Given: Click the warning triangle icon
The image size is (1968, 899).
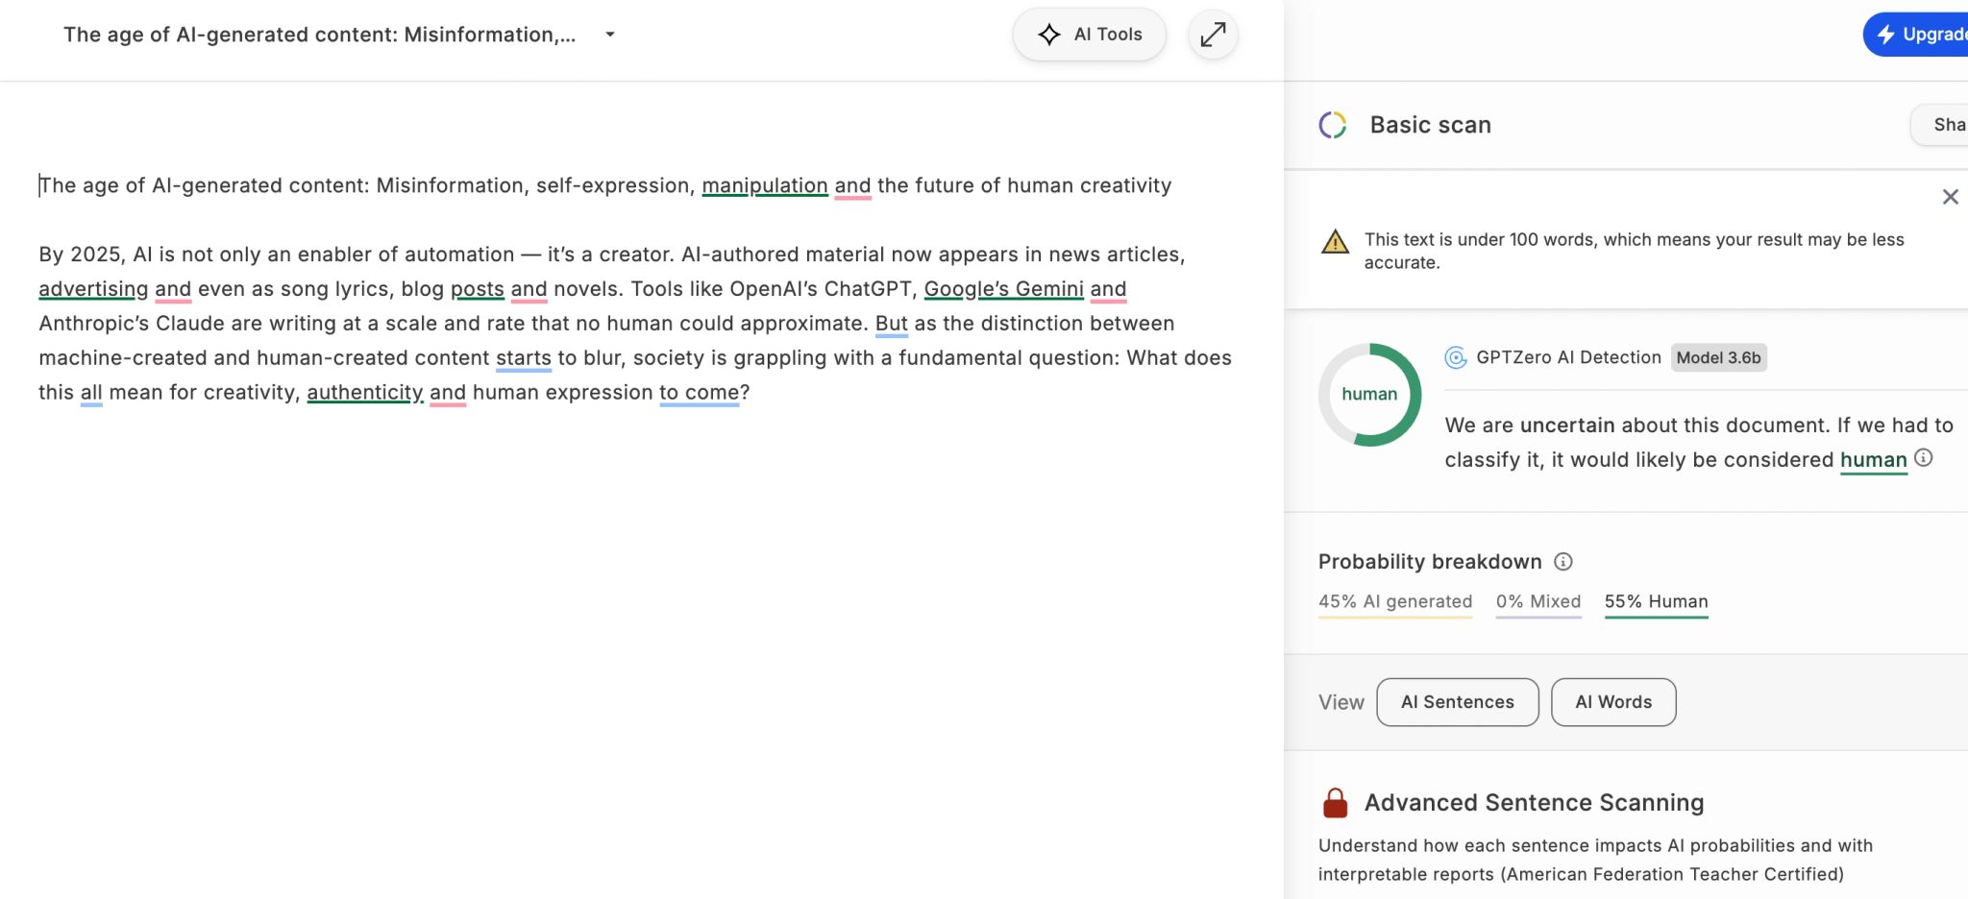Looking at the screenshot, I should tap(1335, 241).
